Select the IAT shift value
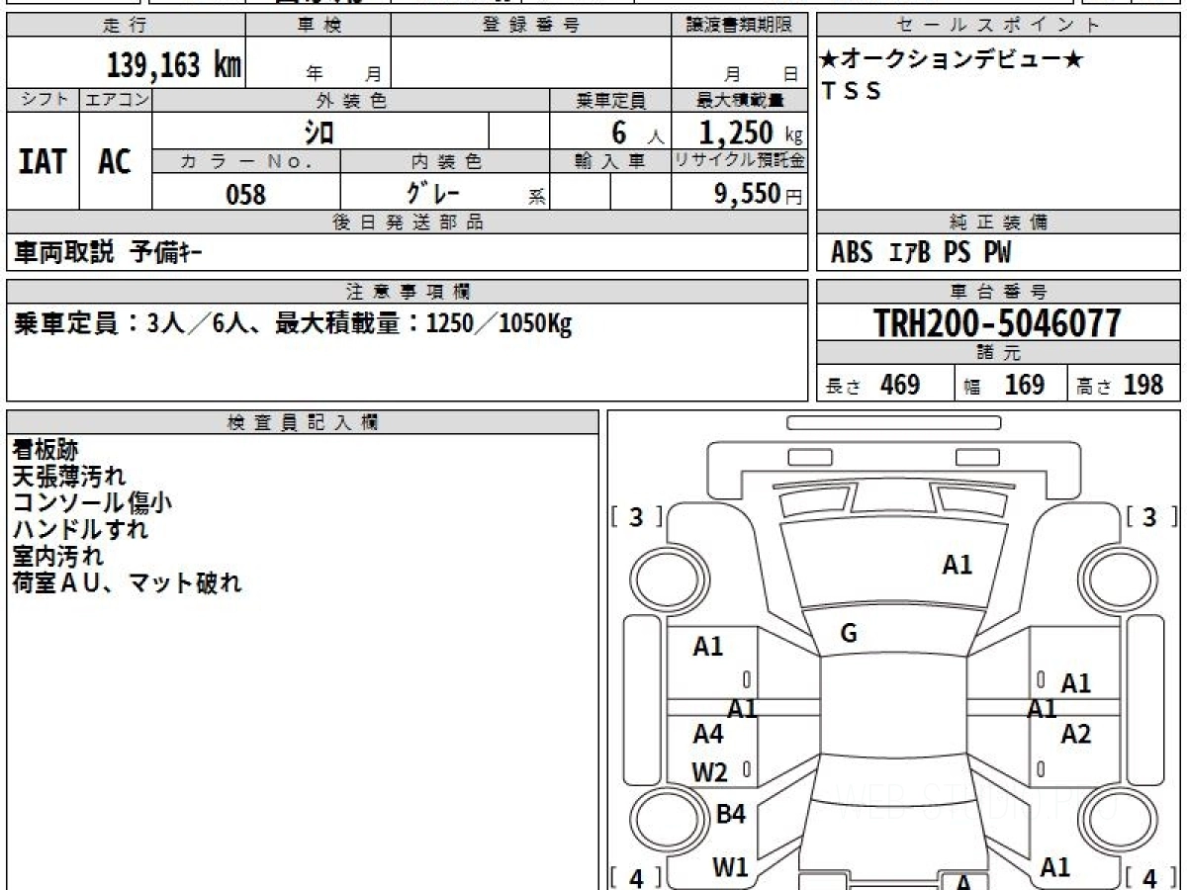Viewport: 1187px width, 890px height. tap(43, 160)
